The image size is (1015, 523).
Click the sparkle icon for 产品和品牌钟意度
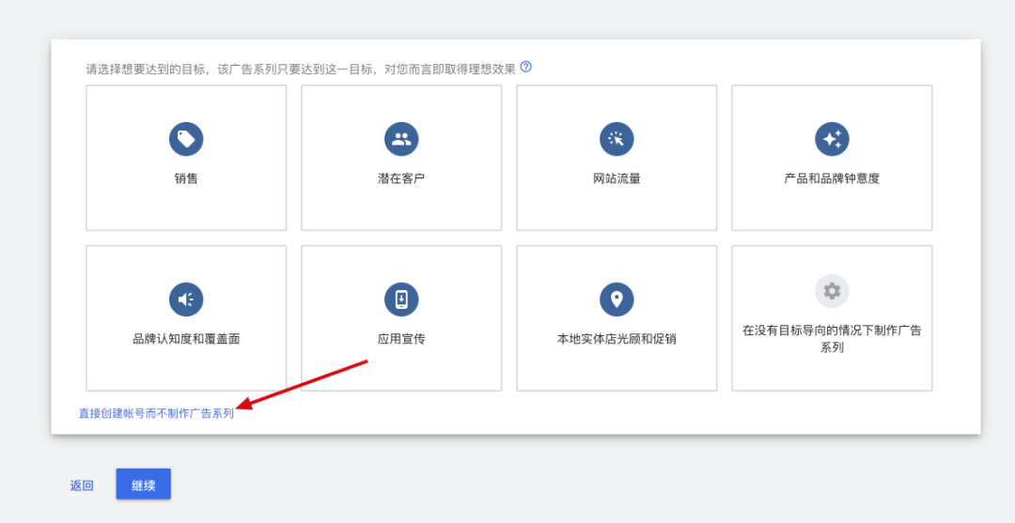832,139
